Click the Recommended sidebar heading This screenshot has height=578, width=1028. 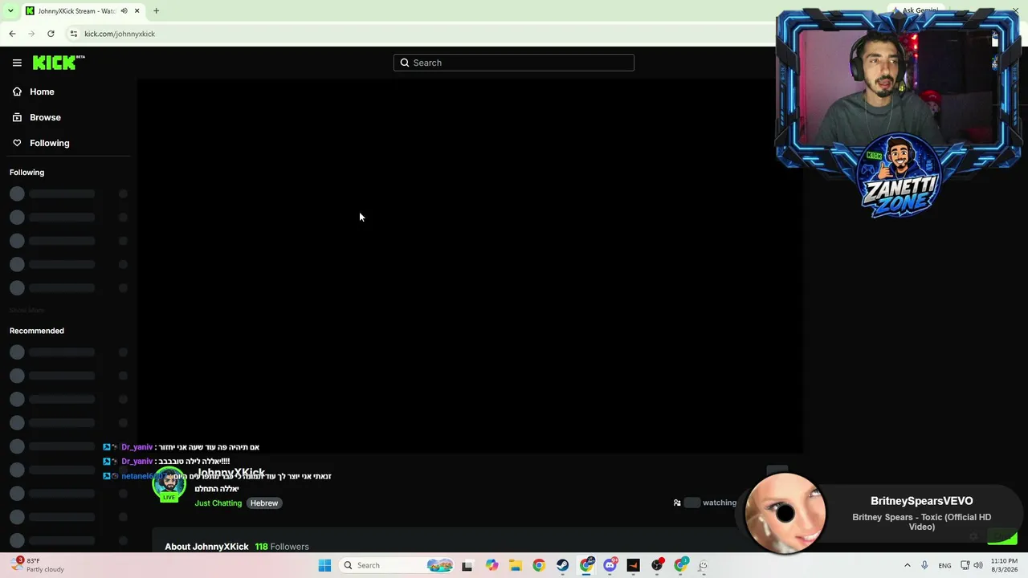point(37,331)
